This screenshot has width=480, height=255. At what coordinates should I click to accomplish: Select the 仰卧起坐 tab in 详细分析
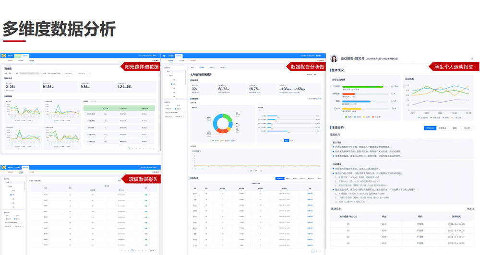click(x=430, y=128)
